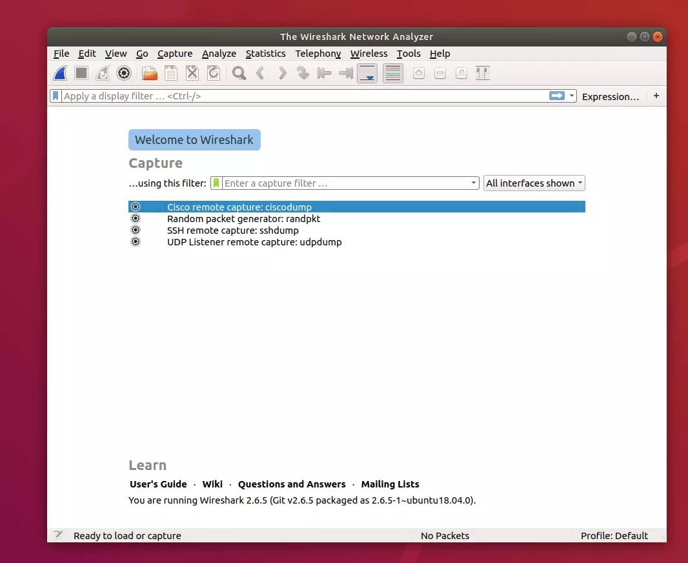Open Questions and Answers link

[x=292, y=484]
